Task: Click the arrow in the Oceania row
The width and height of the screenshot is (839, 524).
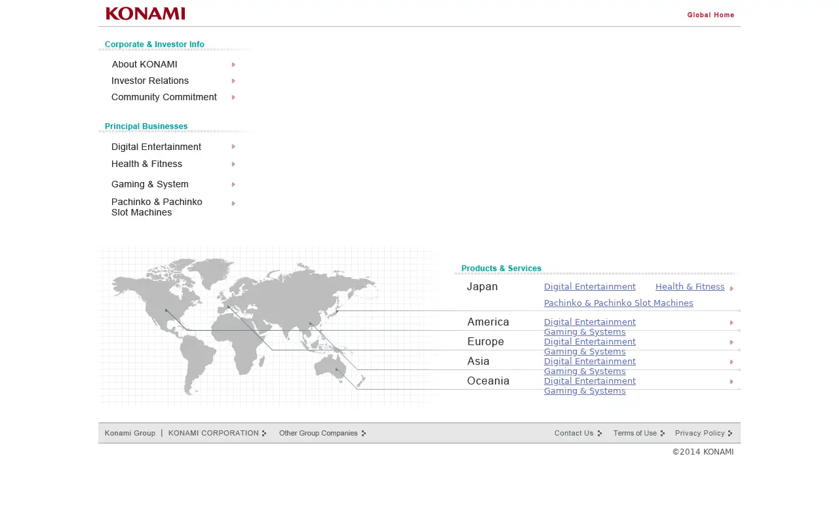Action: point(732,381)
